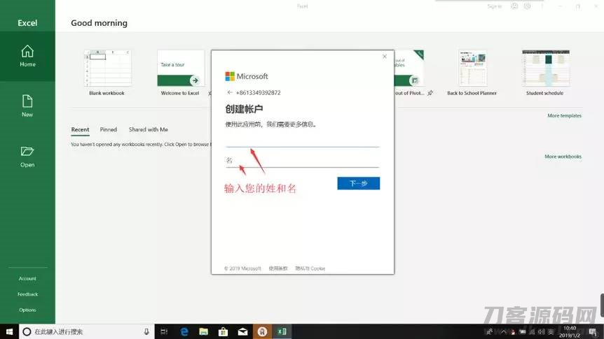Open the Windows Start menu

9,331
